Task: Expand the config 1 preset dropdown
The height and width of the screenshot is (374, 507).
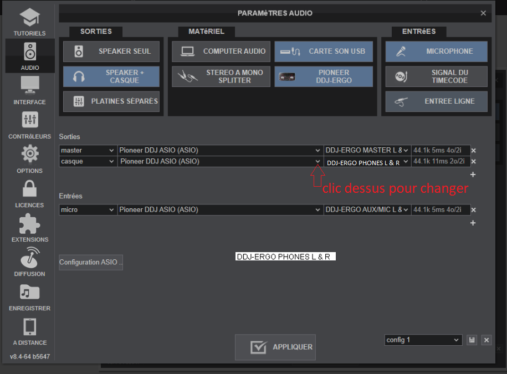Action: 423,340
